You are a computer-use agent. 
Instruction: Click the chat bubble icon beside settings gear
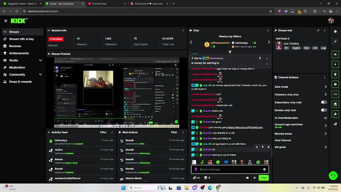(x=247, y=178)
